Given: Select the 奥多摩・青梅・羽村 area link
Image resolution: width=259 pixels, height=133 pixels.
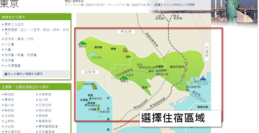Looking at the screenshot, I should (x=19, y=39).
